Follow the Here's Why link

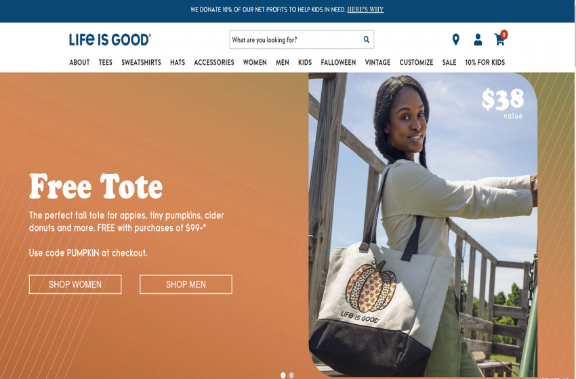click(365, 9)
